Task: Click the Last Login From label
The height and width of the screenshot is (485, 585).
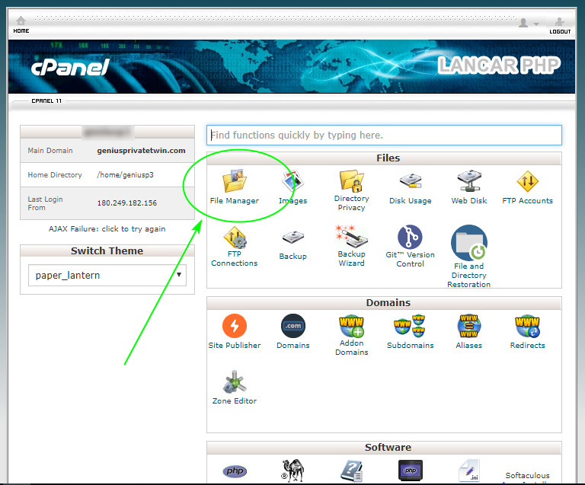Action: [45, 203]
